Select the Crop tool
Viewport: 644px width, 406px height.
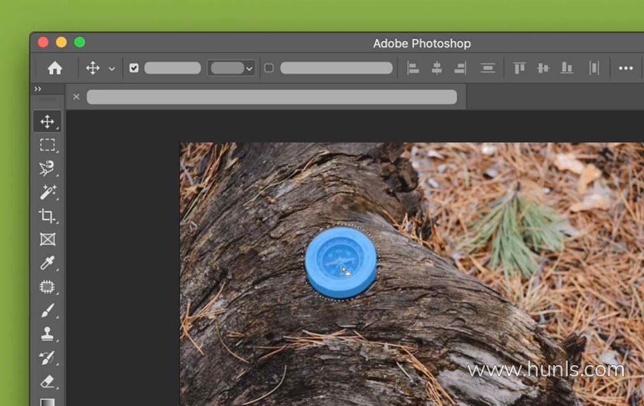coord(47,215)
